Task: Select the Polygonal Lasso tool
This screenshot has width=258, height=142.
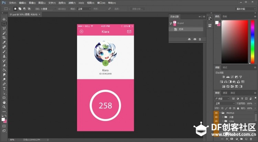Action: point(4,28)
